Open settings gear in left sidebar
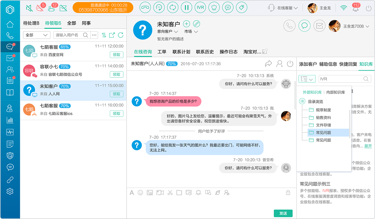The height and width of the screenshot is (219, 375). (x=10, y=191)
